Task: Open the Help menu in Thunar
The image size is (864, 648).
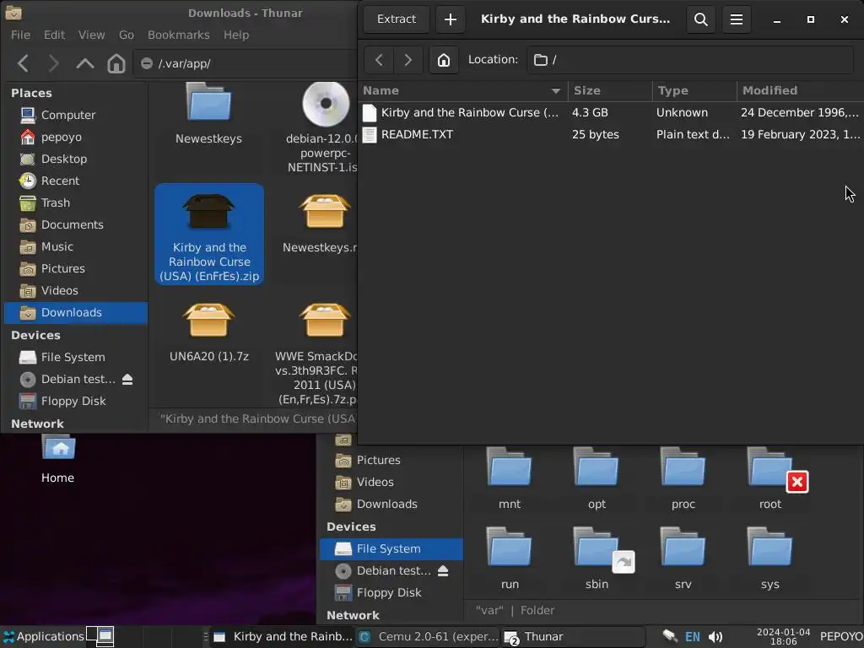Action: tap(236, 35)
